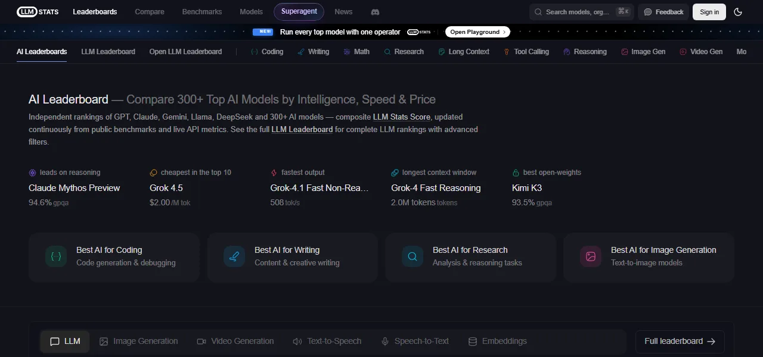Click the Kimi K3 model name
763x357 pixels.
pos(527,188)
